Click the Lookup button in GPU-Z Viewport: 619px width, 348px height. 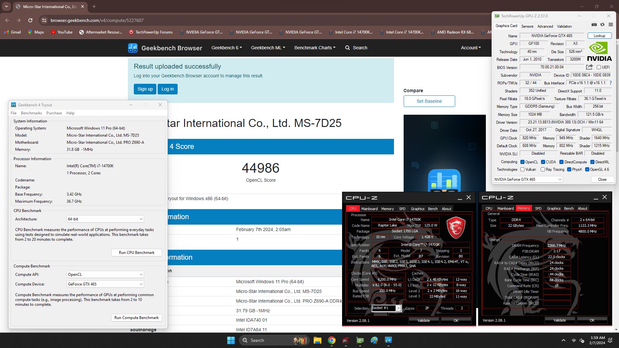pos(599,36)
